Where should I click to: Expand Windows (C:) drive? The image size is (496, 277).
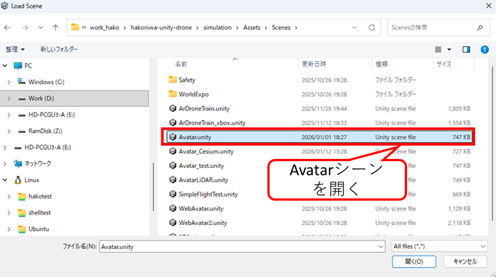[9, 82]
